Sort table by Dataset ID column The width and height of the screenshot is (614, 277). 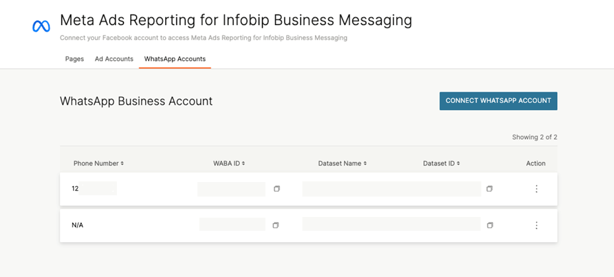tap(441, 164)
